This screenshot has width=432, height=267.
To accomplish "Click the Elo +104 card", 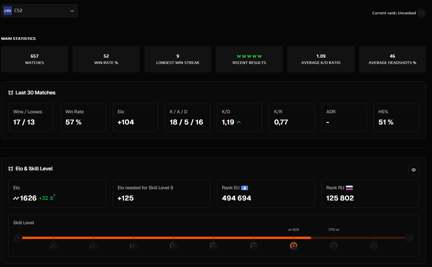I will 135,118.
